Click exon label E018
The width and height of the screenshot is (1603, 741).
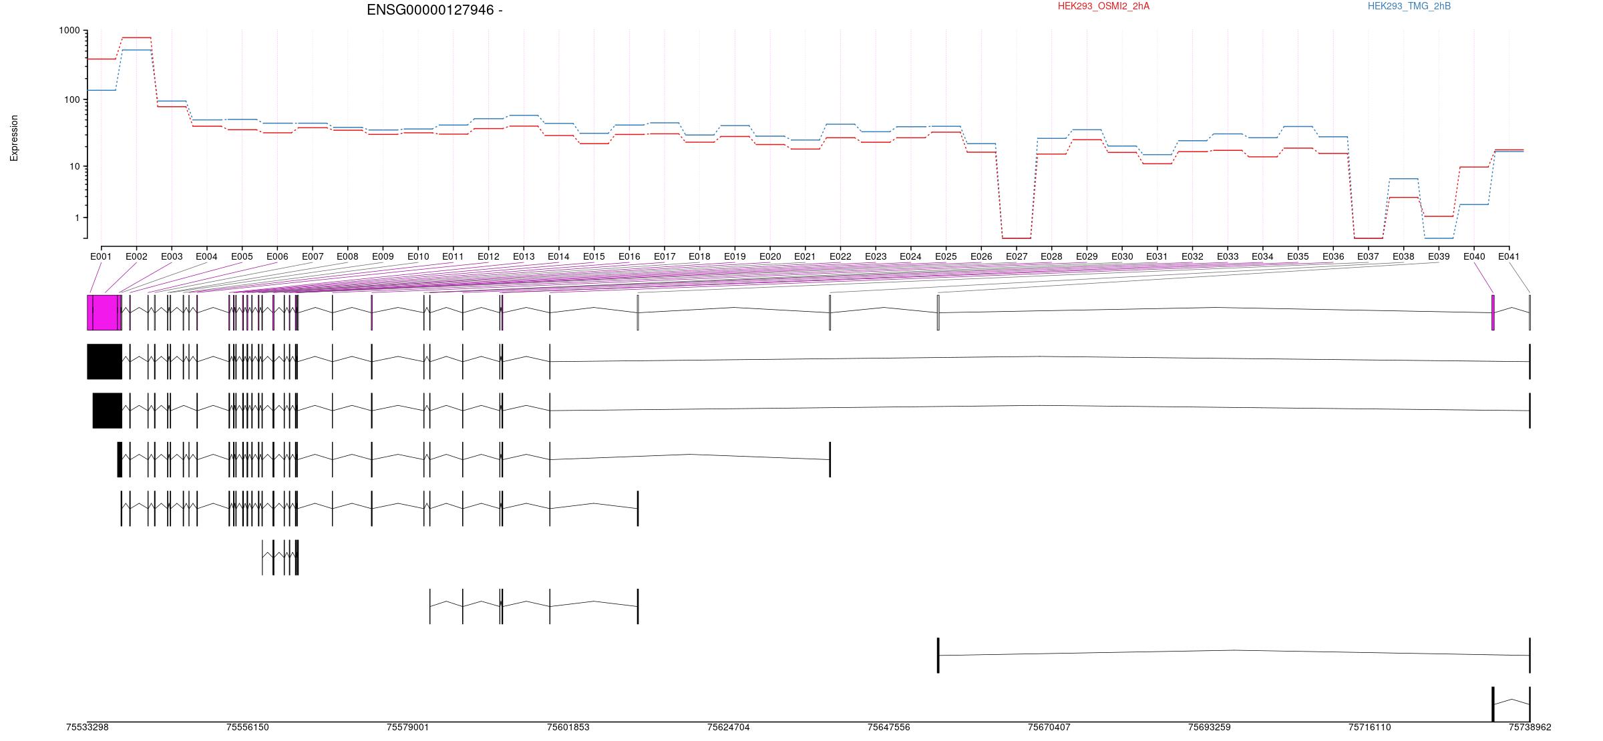click(699, 256)
